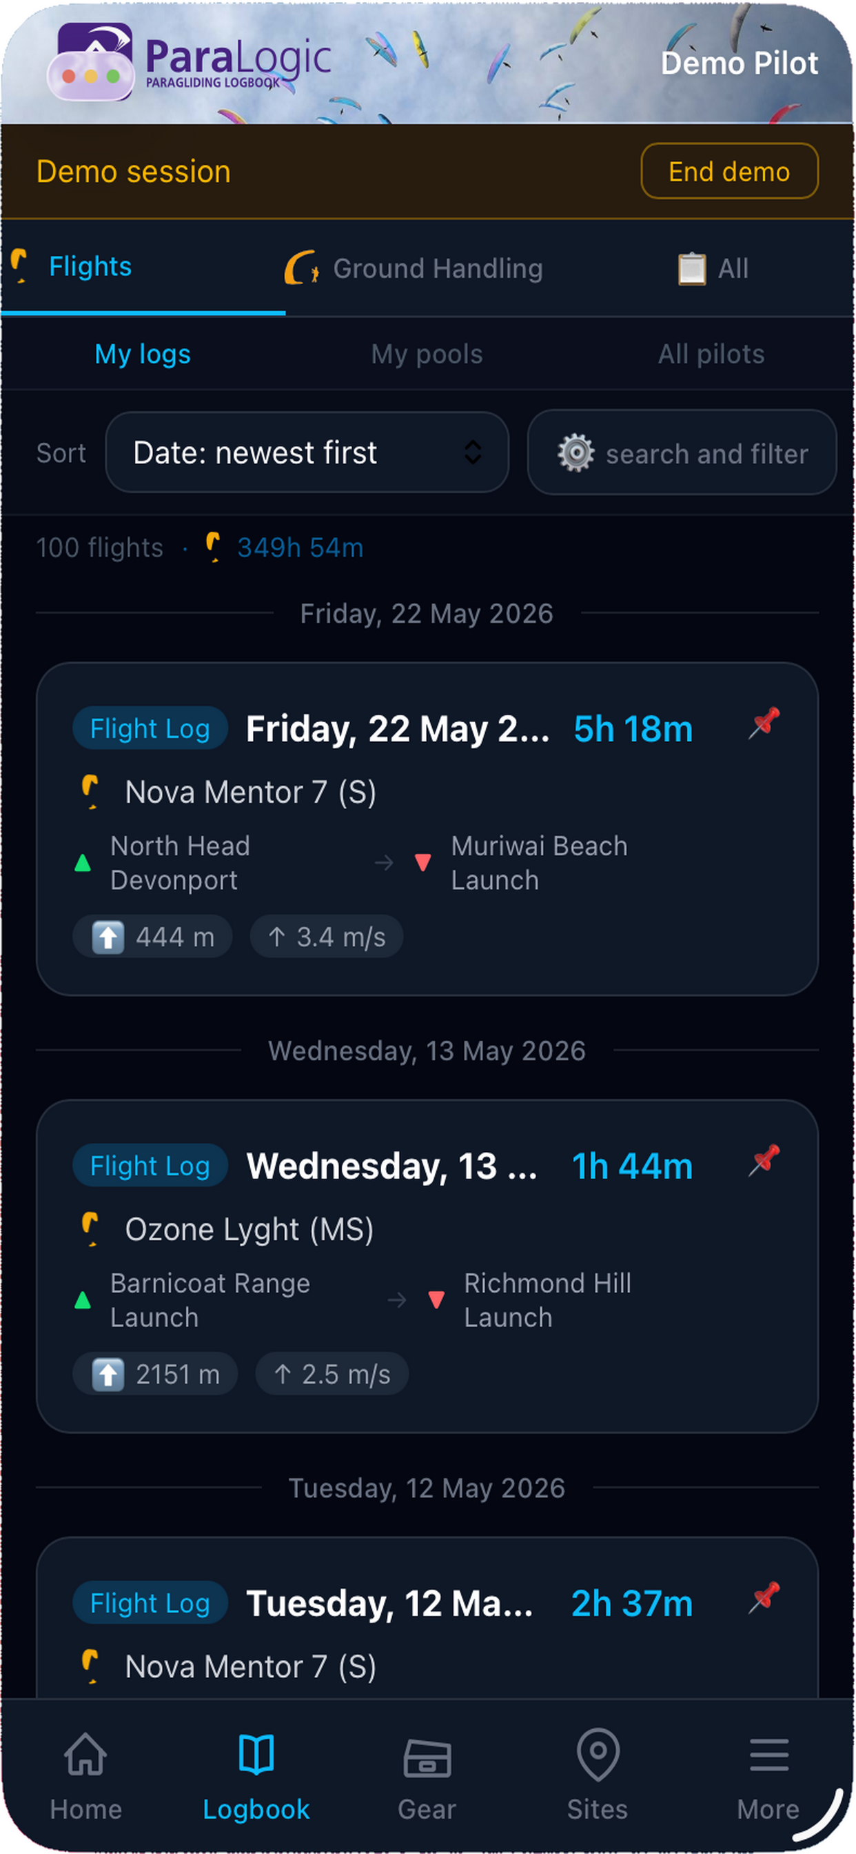856x1854 pixels.
Task: Open the Wednesday 13 May flight log card
Action: coord(427,1265)
